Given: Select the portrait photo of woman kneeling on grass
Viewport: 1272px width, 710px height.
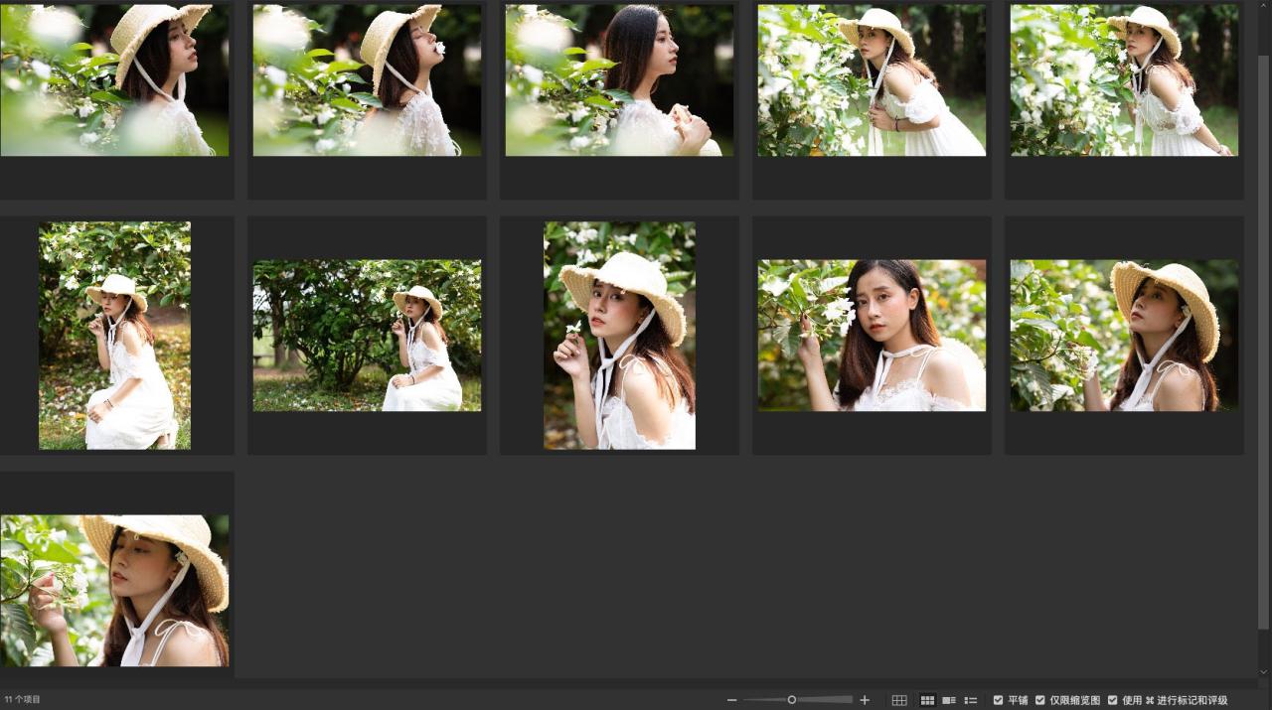Looking at the screenshot, I should click(114, 335).
